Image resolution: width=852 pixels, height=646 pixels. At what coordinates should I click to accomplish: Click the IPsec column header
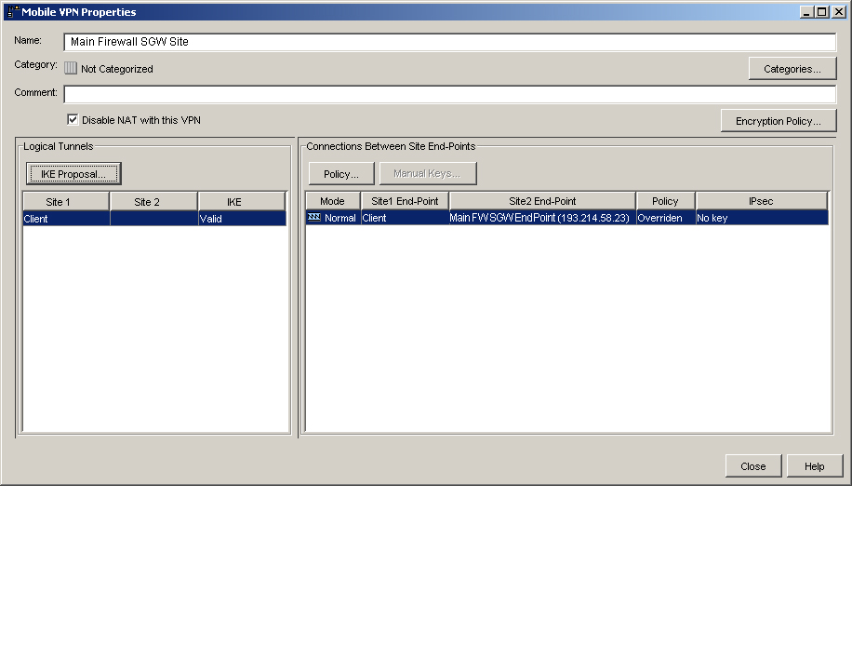tap(761, 201)
